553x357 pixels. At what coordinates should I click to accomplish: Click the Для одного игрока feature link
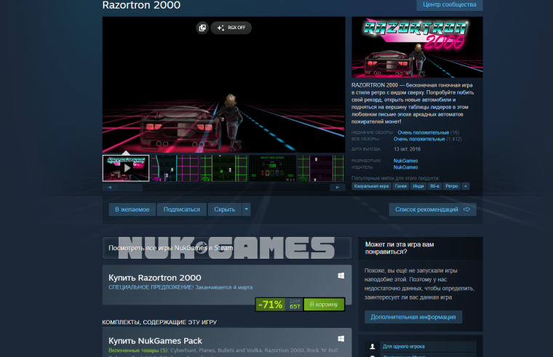[x=404, y=346]
